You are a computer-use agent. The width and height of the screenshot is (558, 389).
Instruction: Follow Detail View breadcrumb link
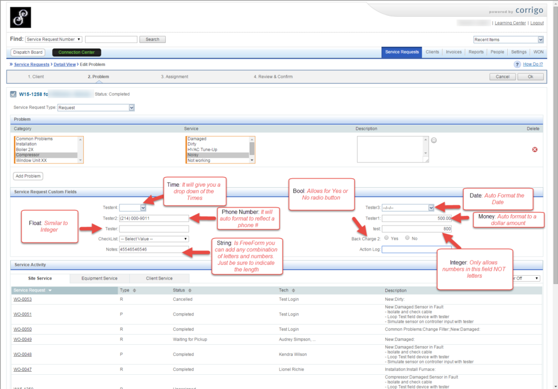click(x=64, y=64)
